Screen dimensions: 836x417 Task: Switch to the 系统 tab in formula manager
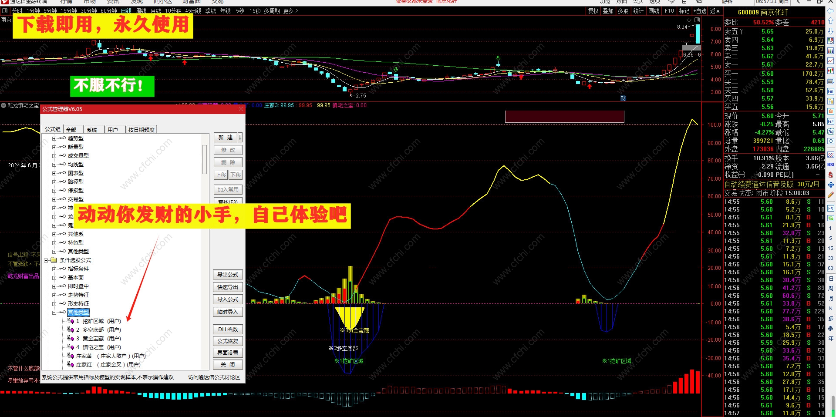pos(92,130)
